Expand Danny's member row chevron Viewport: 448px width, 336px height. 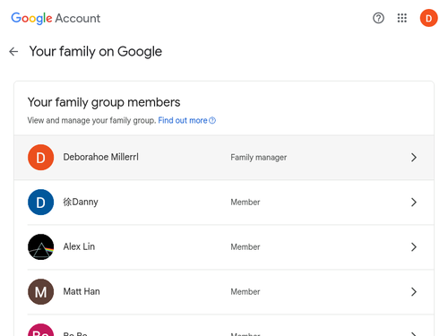pos(414,202)
